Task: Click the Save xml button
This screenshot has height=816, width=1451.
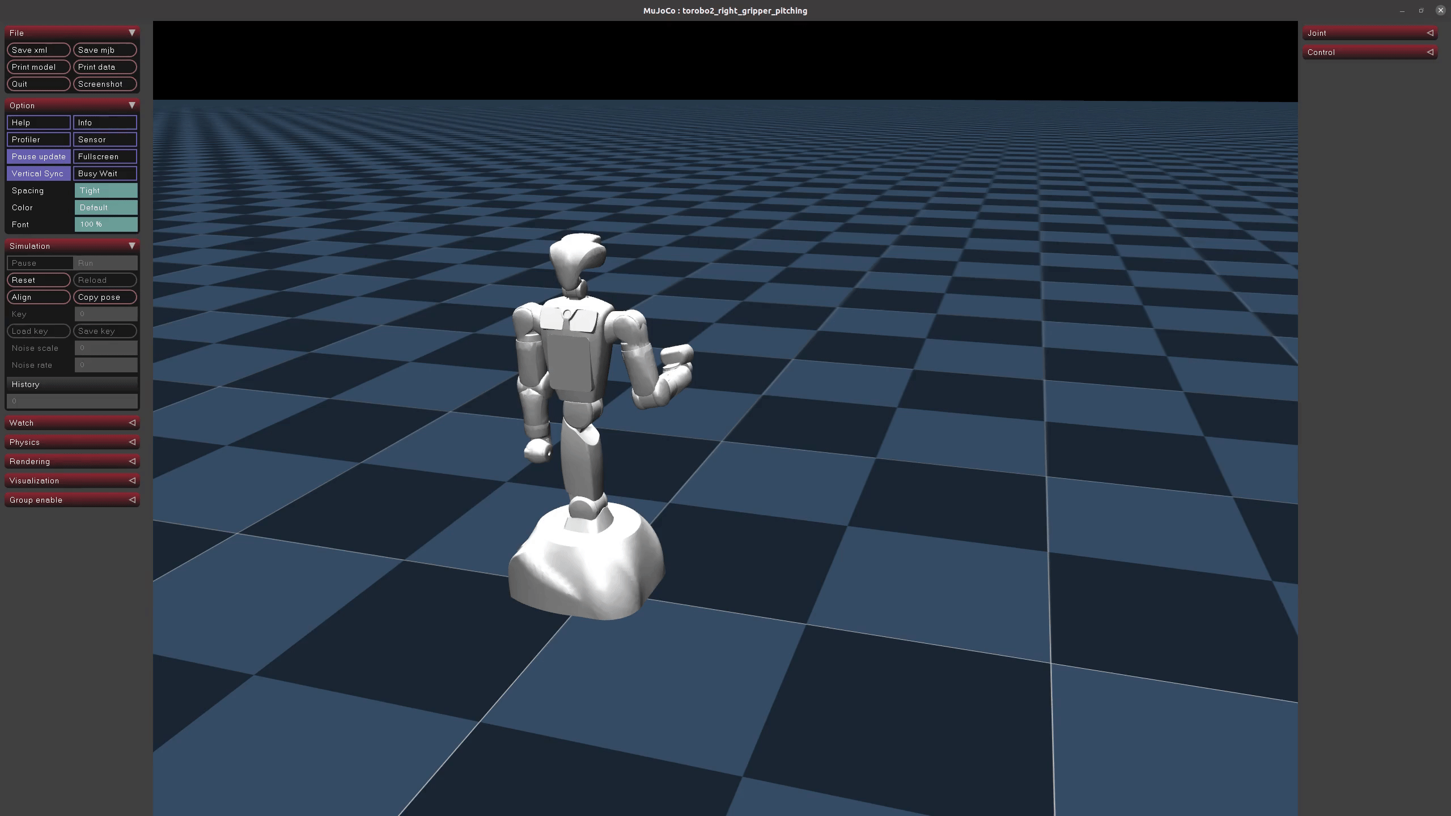Action: (39, 50)
